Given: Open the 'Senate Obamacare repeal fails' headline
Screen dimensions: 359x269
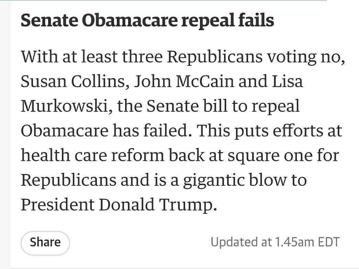Looking at the screenshot, I should tap(147, 20).
